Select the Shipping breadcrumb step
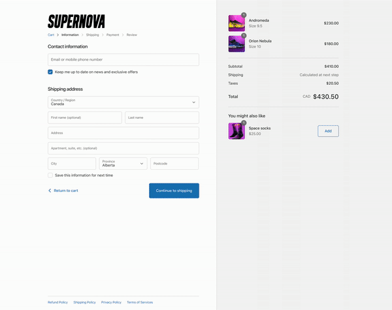The width and height of the screenshot is (392, 310). click(93, 35)
